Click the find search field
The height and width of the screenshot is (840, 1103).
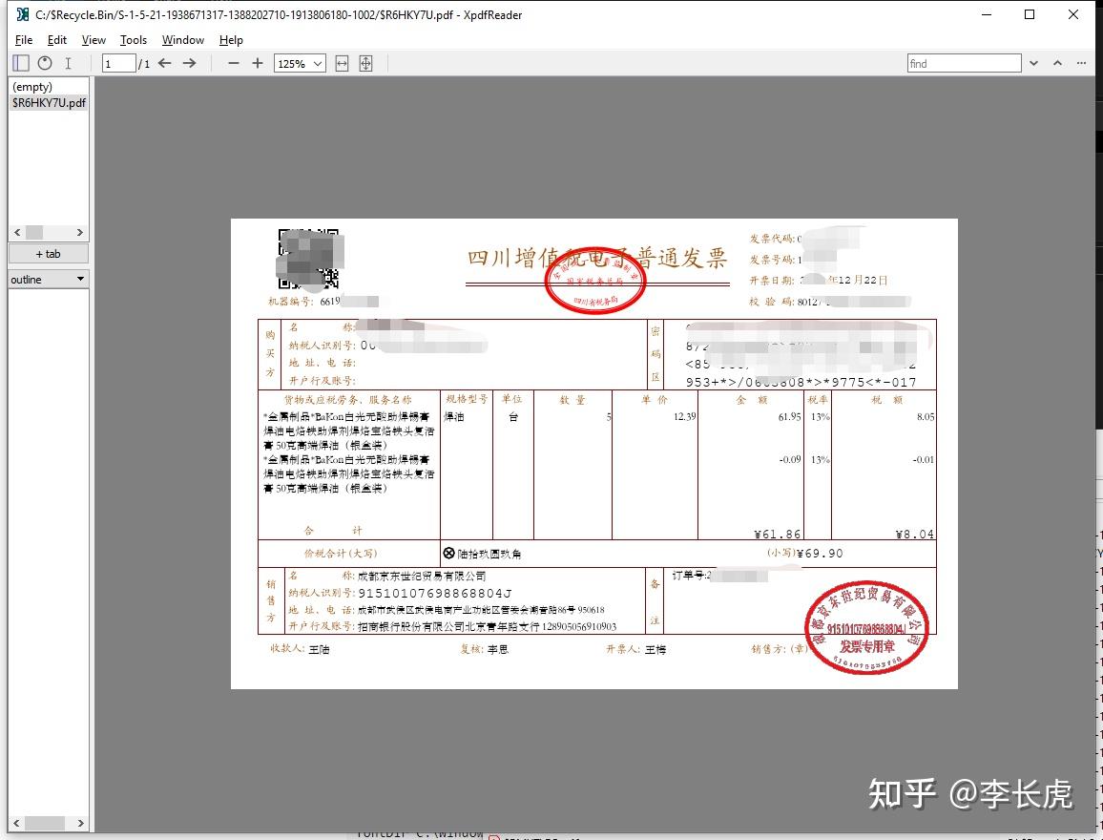coord(964,63)
